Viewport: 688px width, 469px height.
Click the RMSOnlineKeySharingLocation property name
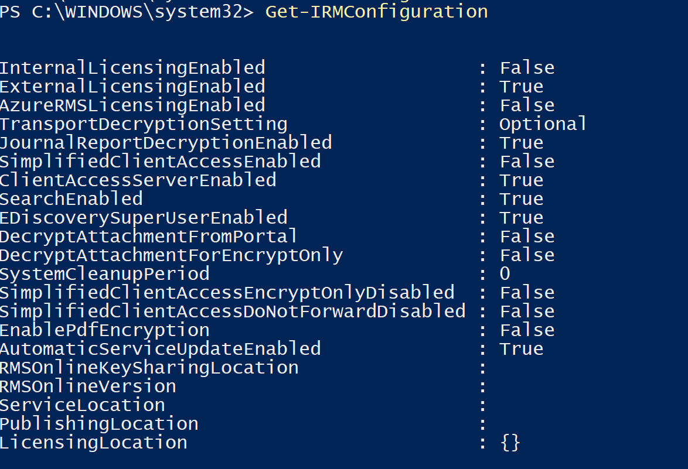click(149, 368)
